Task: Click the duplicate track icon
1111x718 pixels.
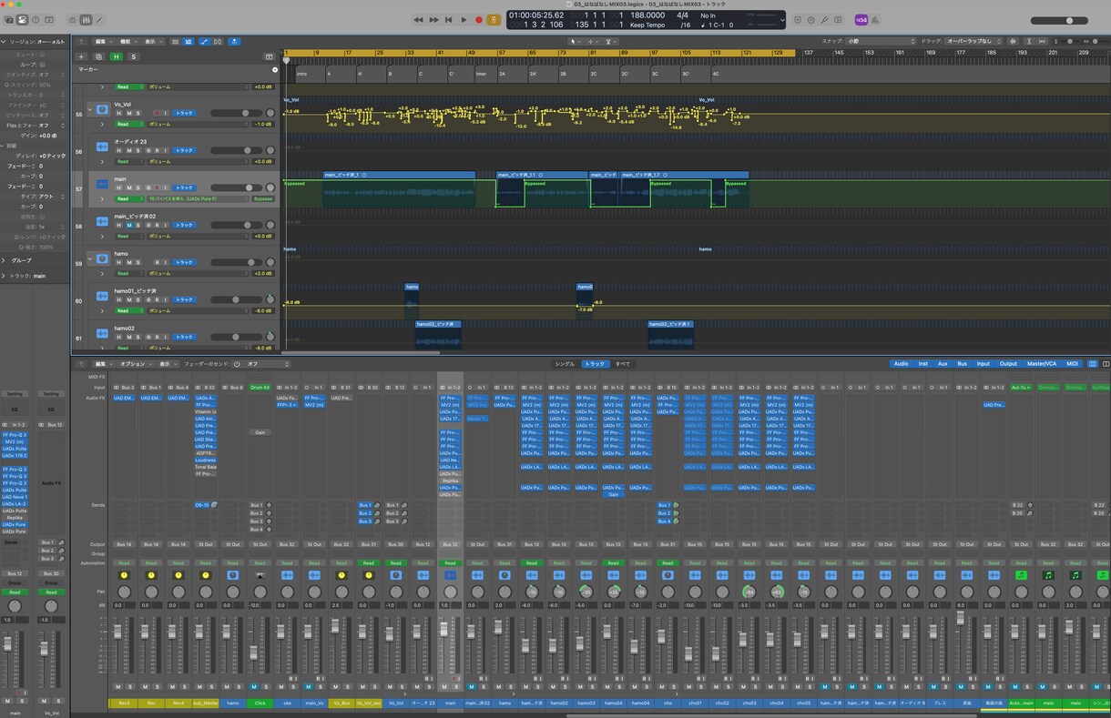Action: pyautogui.click(x=99, y=56)
